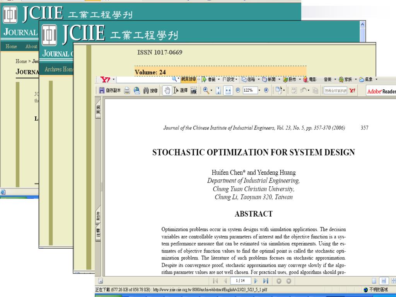Open the zoom percentage dropdown arrow
This screenshot has width=396, height=297.
[259, 90]
